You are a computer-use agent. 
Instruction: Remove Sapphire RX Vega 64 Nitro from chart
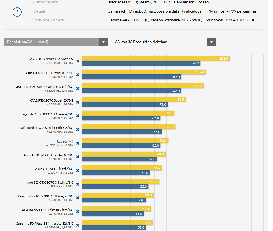[77, 225]
